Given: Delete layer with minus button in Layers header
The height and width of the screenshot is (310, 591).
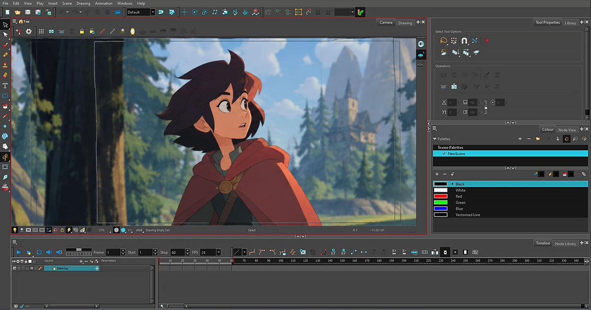Looking at the screenshot, I should pyautogui.click(x=86, y=261).
